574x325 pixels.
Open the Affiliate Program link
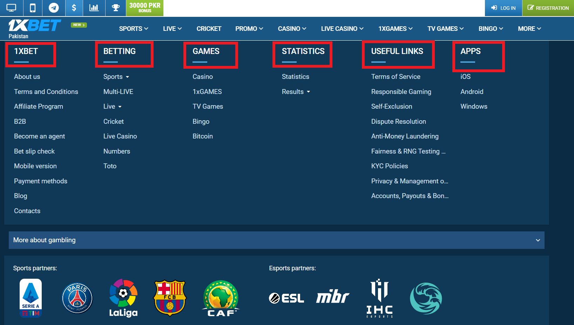(39, 107)
